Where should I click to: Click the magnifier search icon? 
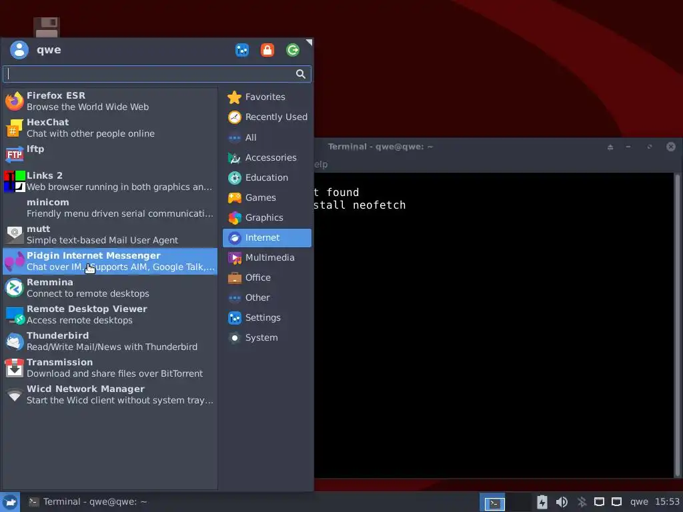click(301, 74)
